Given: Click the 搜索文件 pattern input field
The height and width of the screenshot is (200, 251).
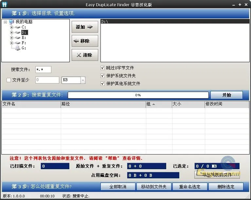Looking at the screenshot, I should point(43,69).
